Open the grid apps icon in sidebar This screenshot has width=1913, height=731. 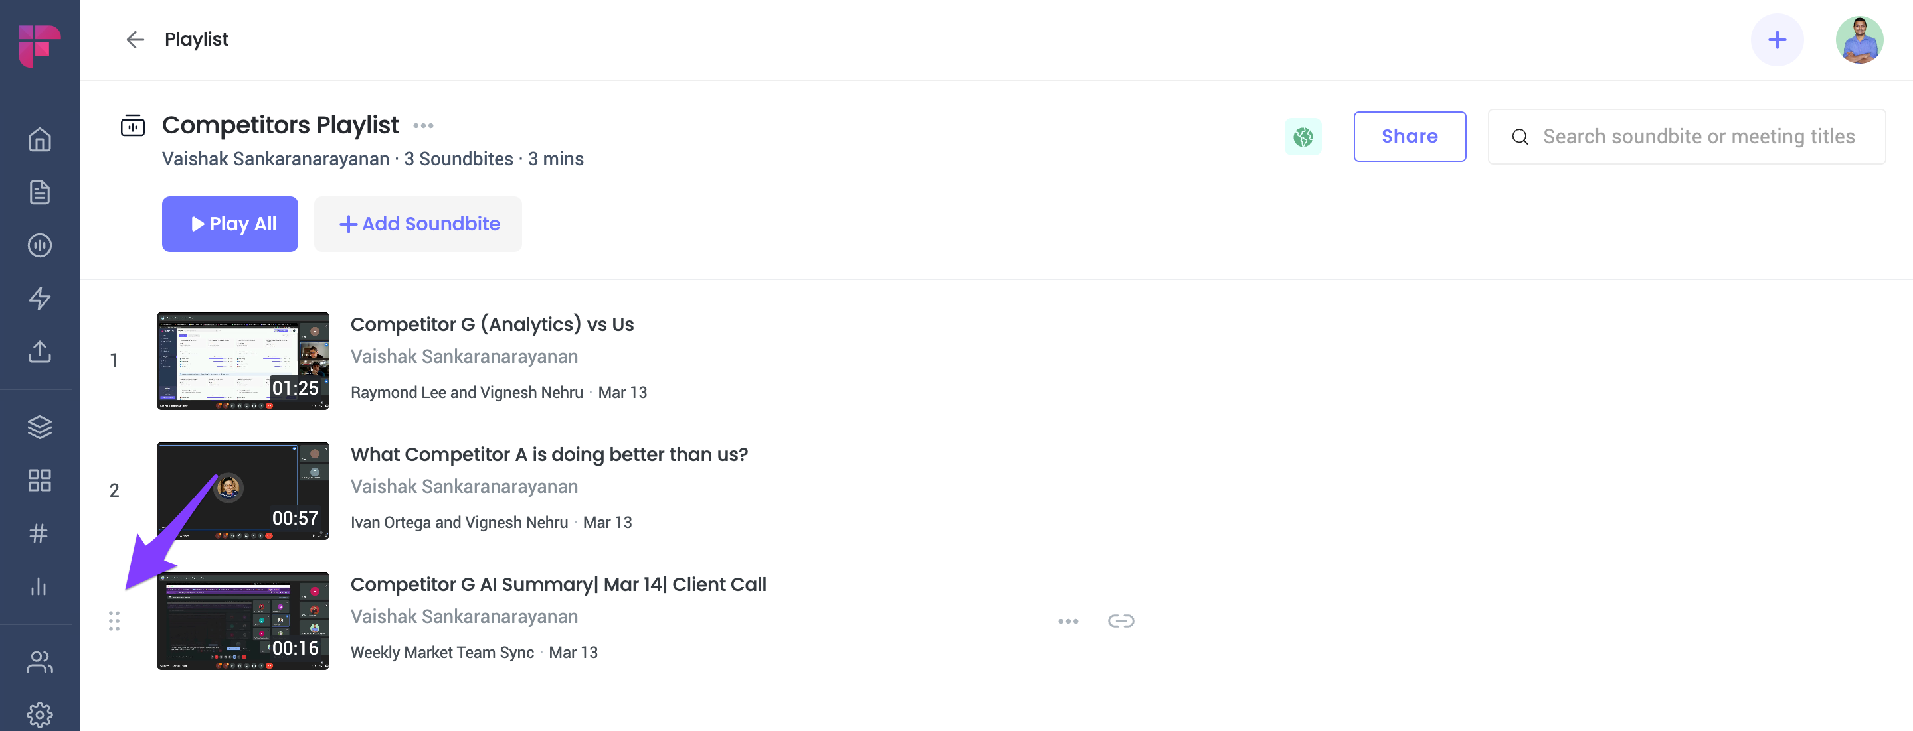click(39, 480)
